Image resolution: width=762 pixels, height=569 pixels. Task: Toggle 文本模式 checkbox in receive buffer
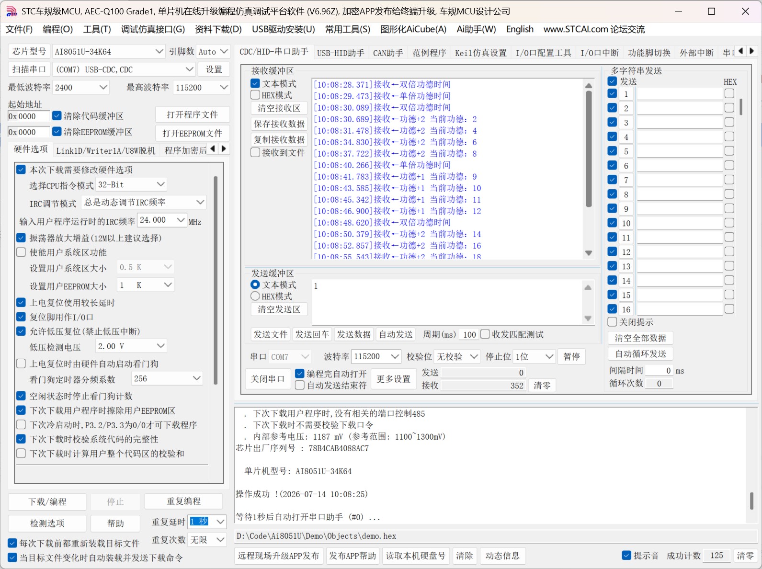[x=255, y=83]
